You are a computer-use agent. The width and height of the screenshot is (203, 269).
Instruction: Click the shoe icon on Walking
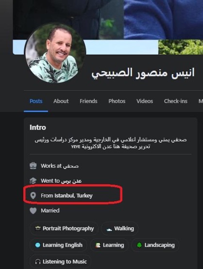[109, 229]
